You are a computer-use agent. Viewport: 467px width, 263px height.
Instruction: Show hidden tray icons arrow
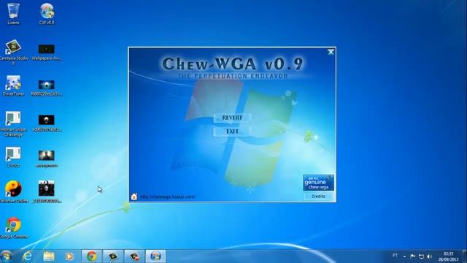click(x=404, y=256)
